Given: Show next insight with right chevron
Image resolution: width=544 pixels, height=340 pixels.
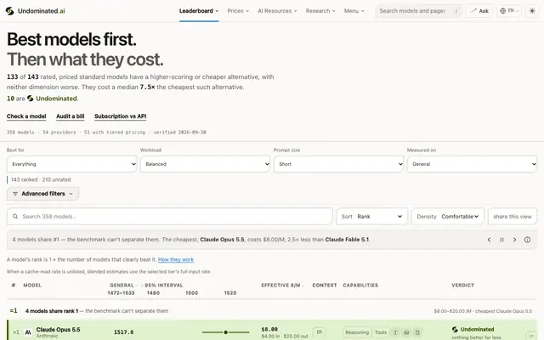Looking at the screenshot, I should (x=514, y=240).
